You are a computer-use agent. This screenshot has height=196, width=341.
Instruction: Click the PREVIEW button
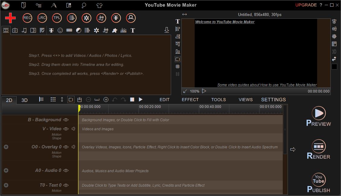[x=319, y=116]
